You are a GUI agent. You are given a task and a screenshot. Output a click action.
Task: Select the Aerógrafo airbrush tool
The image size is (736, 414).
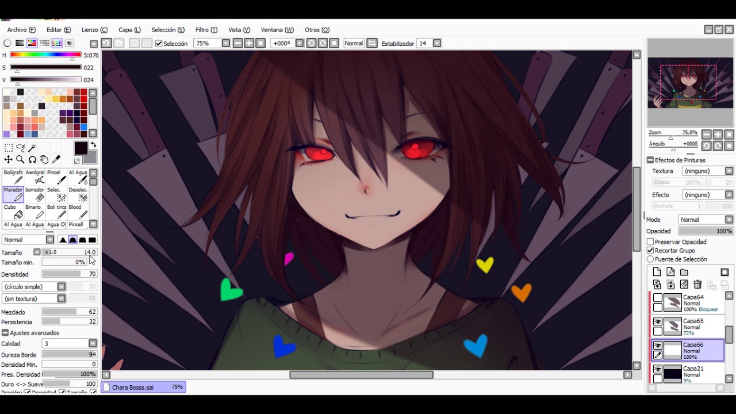pos(34,177)
